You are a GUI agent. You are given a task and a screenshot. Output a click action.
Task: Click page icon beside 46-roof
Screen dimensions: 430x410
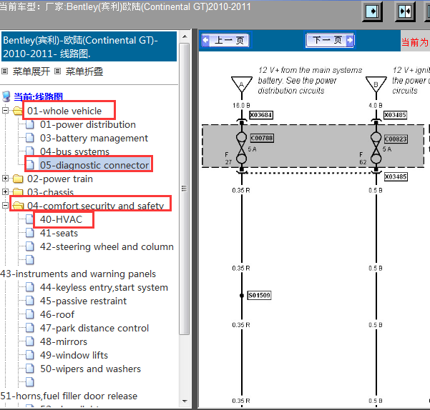pos(30,314)
